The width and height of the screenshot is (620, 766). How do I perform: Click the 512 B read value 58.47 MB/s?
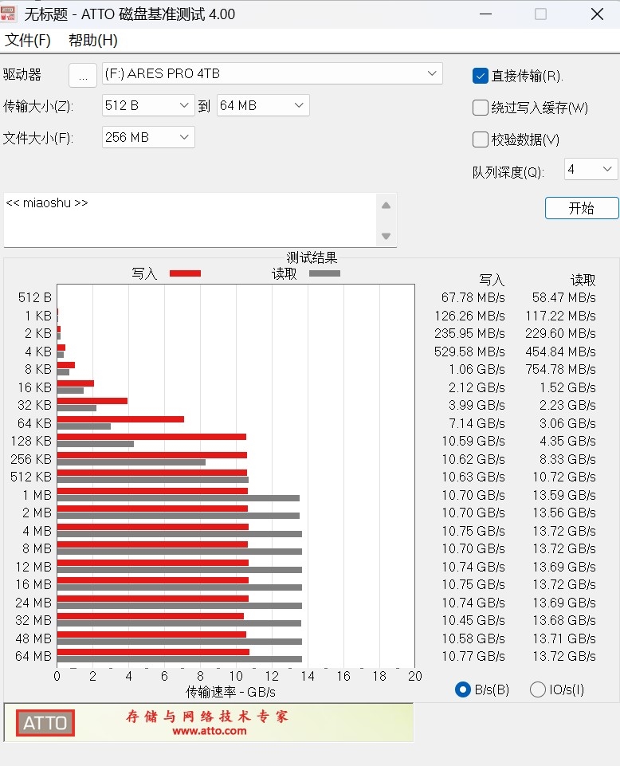pos(563,297)
